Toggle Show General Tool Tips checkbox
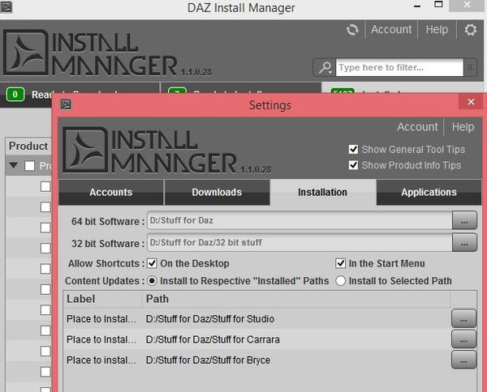The width and height of the screenshot is (487, 392). coord(353,149)
